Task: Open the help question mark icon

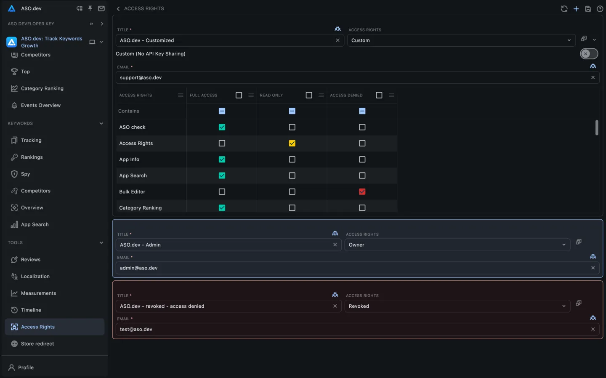Action: pyautogui.click(x=600, y=9)
